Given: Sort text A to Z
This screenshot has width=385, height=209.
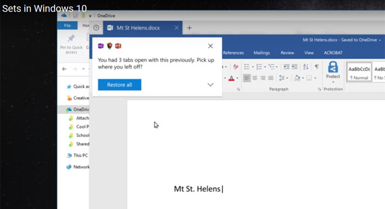Looking at the screenshot, I should coord(306,66).
